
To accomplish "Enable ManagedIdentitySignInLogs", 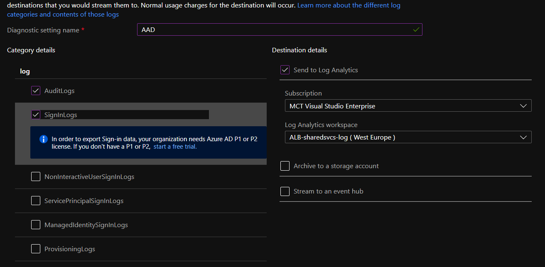I will (x=36, y=224).
